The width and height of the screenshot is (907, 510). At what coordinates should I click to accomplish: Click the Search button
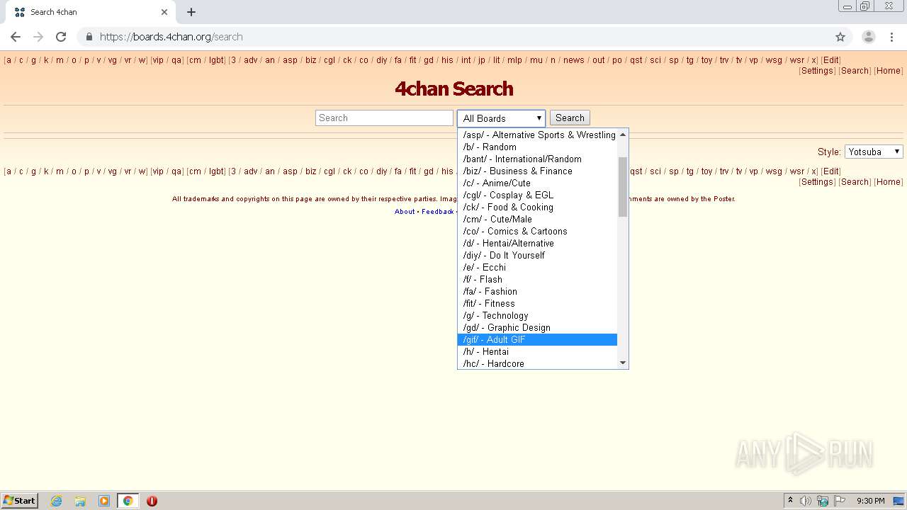(570, 118)
